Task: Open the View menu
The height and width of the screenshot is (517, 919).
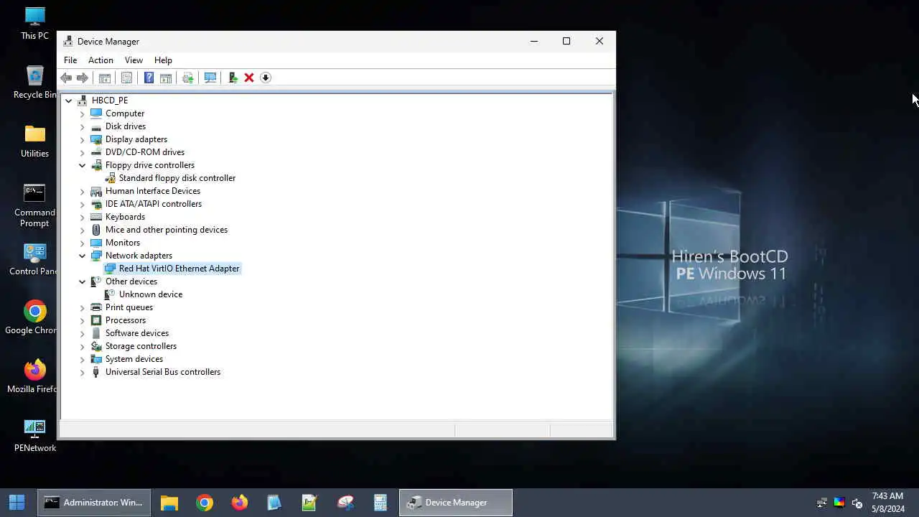Action: click(x=134, y=60)
